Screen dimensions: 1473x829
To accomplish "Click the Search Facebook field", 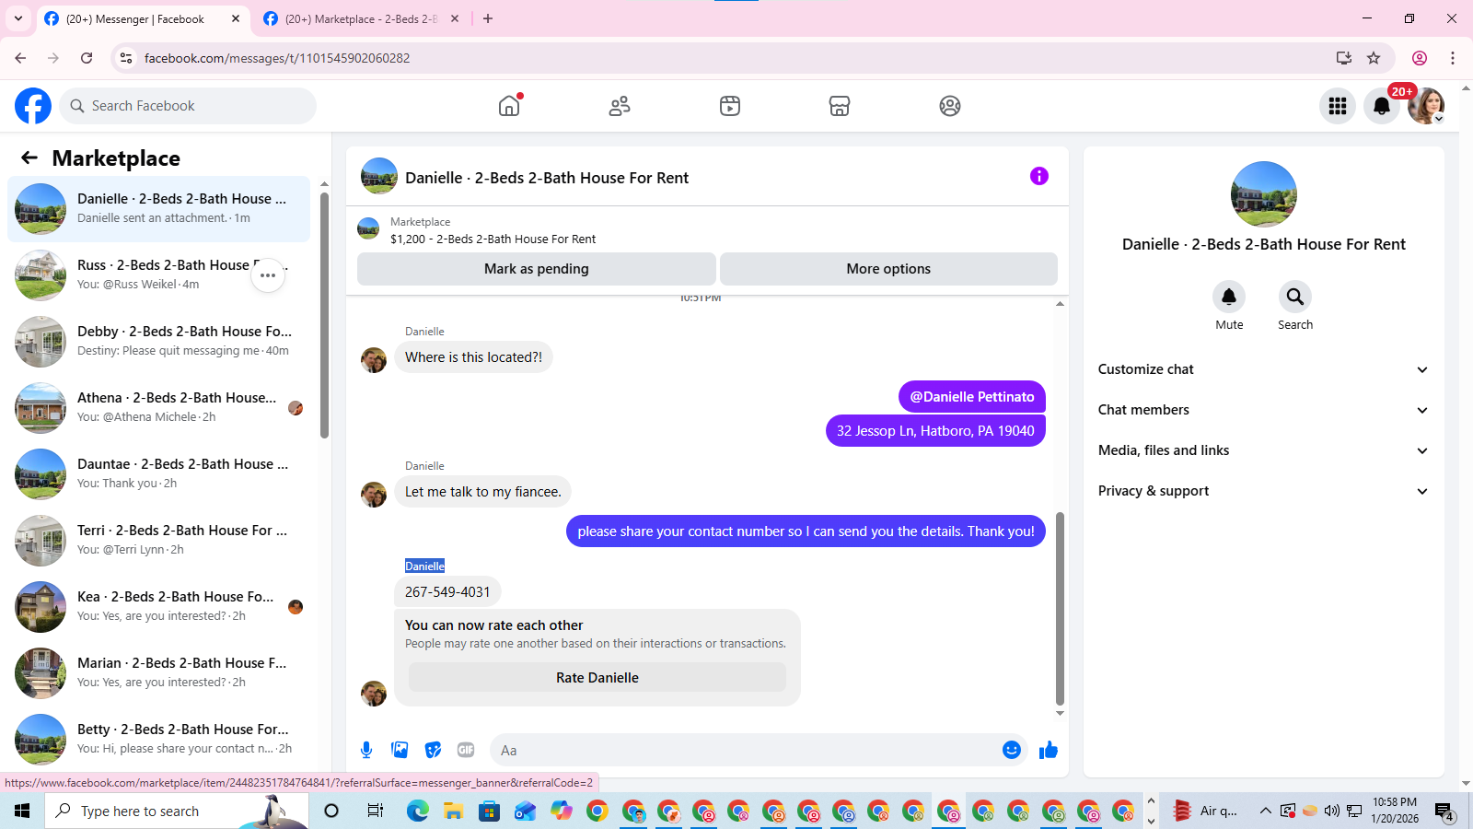I will click(188, 106).
